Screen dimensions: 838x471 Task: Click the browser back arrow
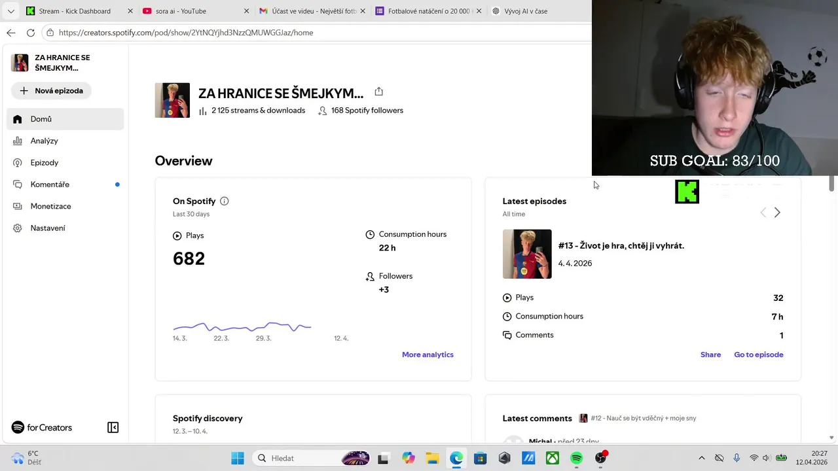coord(11,33)
